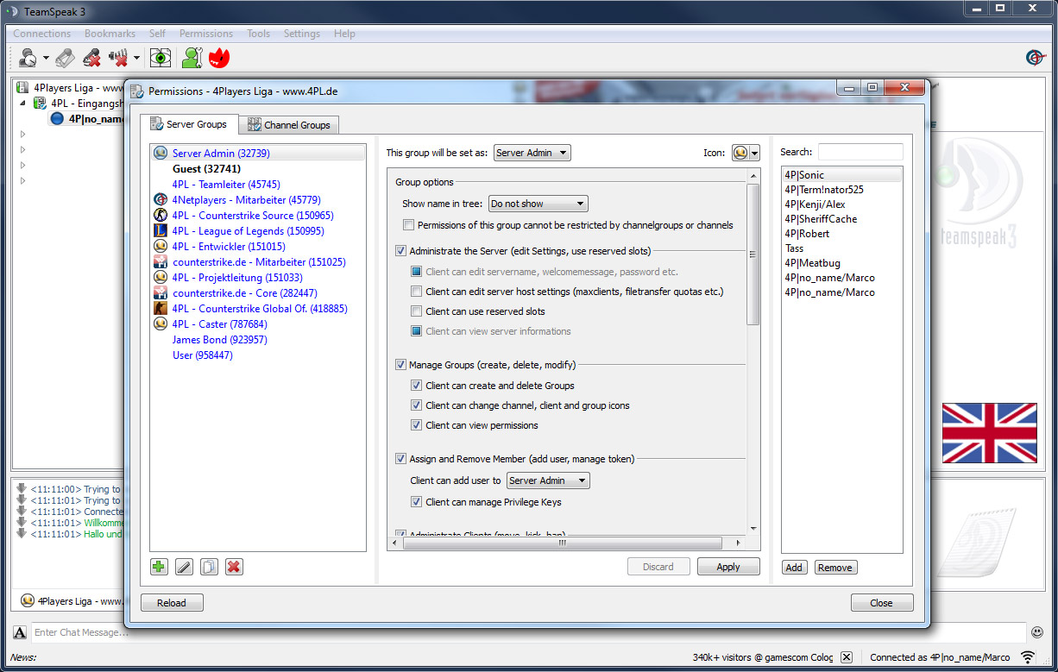Mute the microphone in the toolbar

pos(91,57)
